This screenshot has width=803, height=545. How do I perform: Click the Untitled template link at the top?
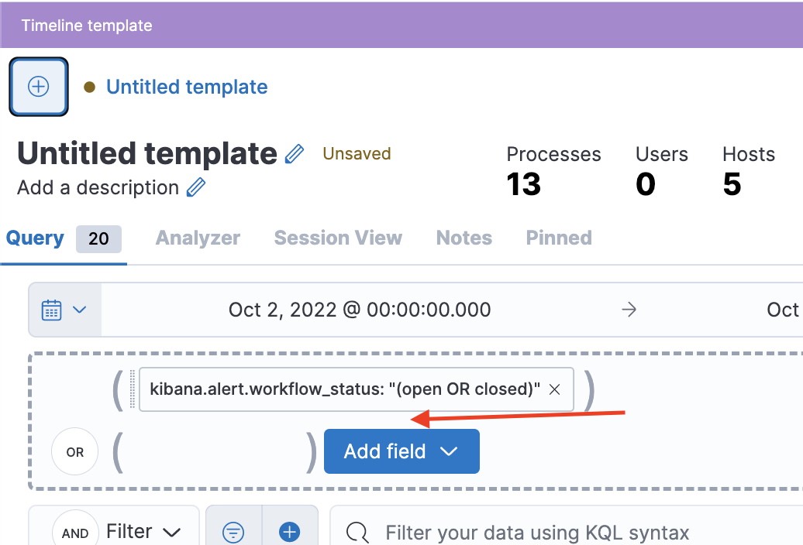186,87
